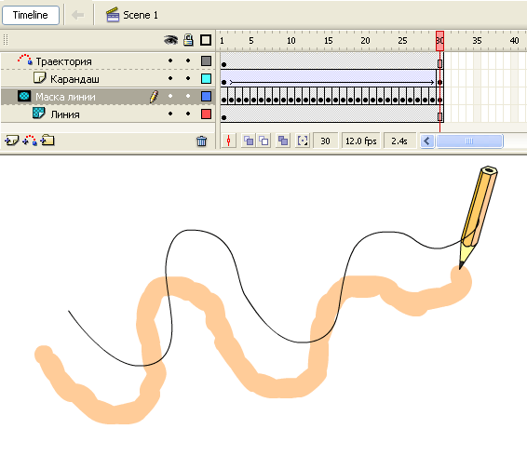Click the Timeline toggle button
The height and width of the screenshot is (456, 527).
click(31, 15)
